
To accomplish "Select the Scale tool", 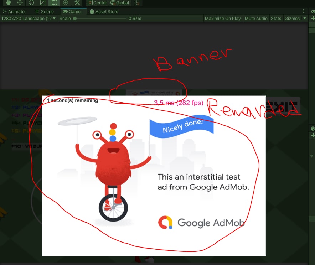I will [x=43, y=2].
